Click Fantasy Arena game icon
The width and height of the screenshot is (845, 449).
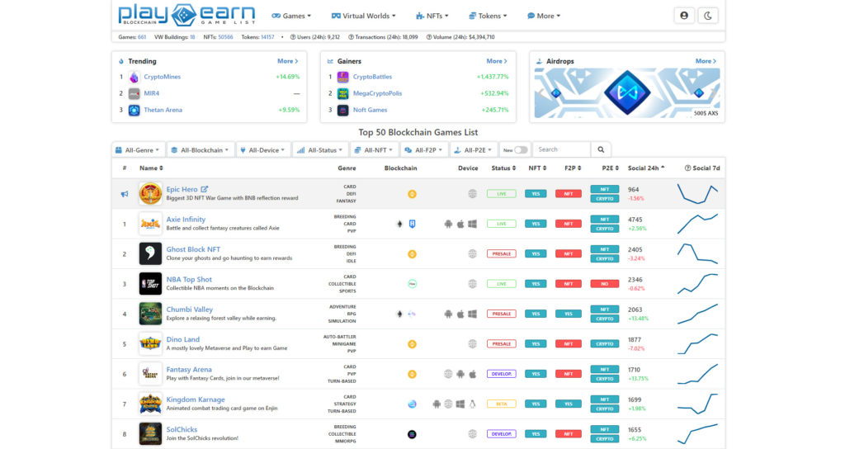point(150,374)
